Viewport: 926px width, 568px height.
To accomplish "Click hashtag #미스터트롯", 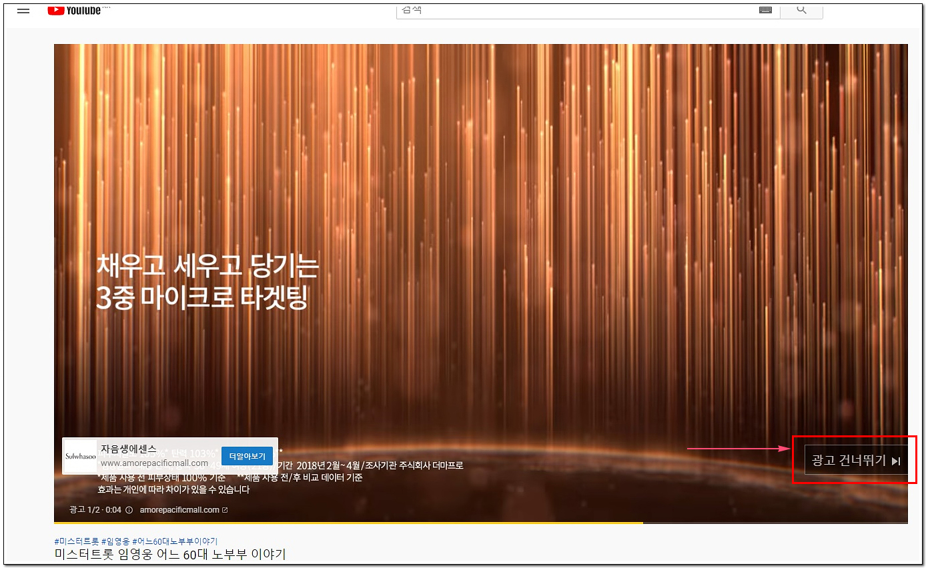I will pyautogui.click(x=77, y=541).
